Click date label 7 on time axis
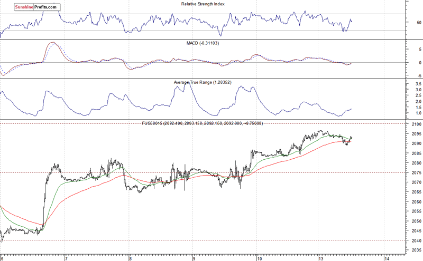423x261 pixels. click(x=66, y=258)
